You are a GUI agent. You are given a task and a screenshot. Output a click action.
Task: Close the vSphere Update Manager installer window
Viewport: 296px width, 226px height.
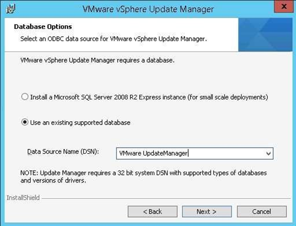(x=284, y=6)
